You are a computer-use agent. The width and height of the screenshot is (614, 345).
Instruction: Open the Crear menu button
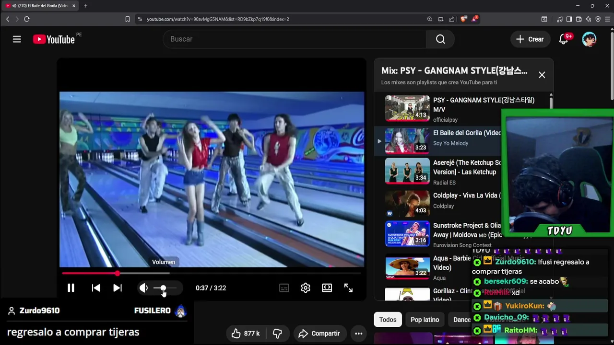[530, 39]
